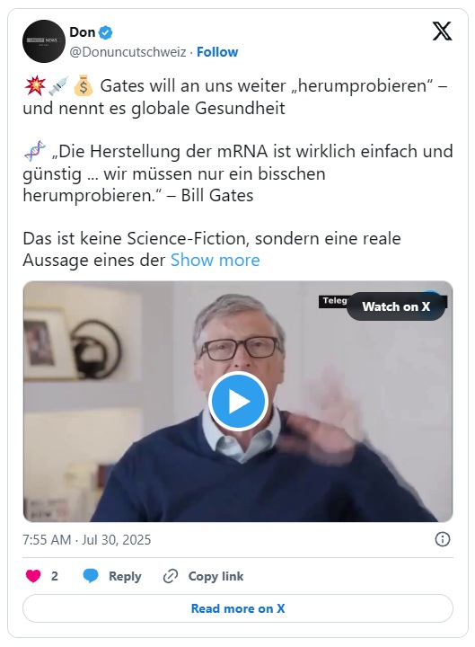The height and width of the screenshot is (647, 475).
Task: Open Don's profile avatar
Action: [44, 41]
